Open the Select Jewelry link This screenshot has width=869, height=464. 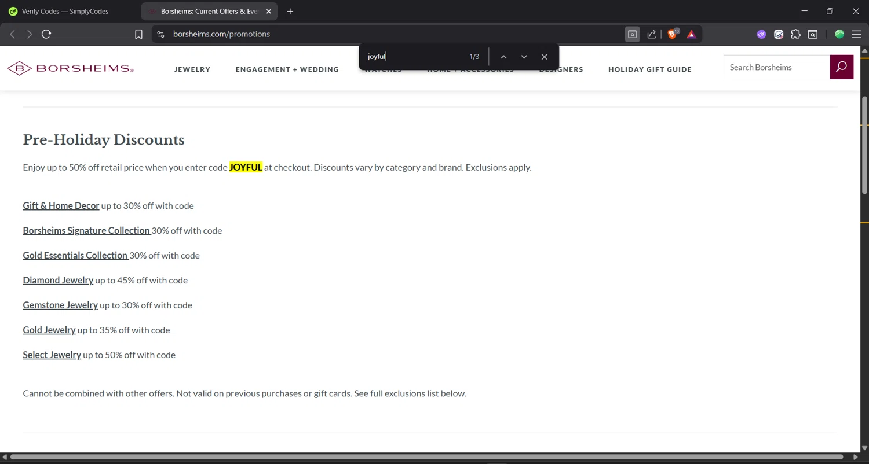[x=52, y=355]
